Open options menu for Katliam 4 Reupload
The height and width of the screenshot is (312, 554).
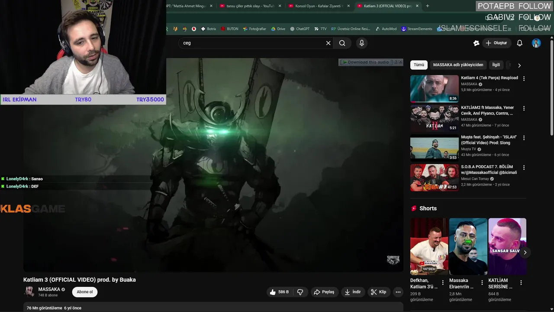[524, 79]
